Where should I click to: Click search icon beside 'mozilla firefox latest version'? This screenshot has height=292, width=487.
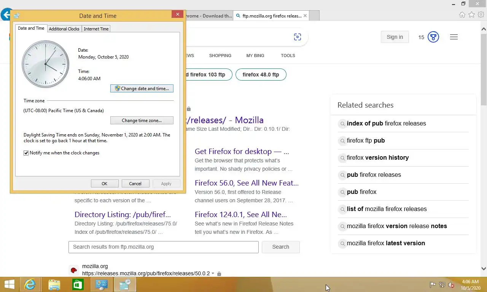tap(342, 243)
